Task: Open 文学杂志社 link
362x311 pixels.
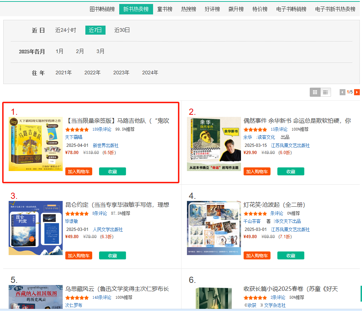Action: 275,306
